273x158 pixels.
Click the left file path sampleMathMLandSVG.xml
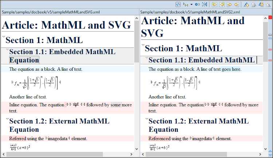point(46,12)
